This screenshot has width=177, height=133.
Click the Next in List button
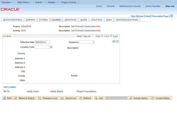tap(69, 98)
